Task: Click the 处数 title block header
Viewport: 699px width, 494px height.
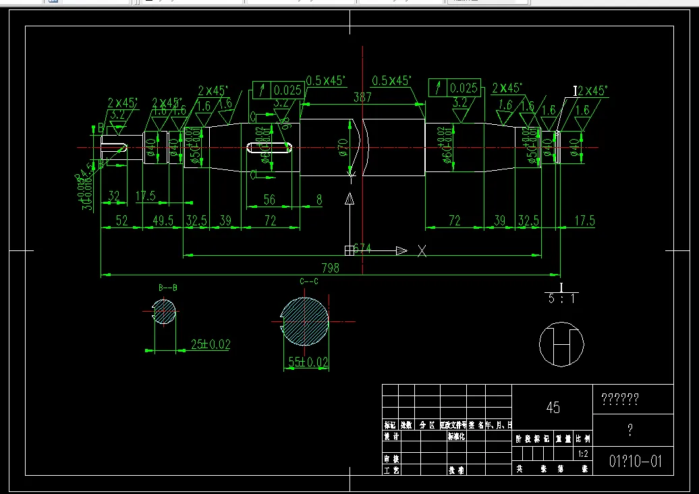Action: [x=406, y=425]
